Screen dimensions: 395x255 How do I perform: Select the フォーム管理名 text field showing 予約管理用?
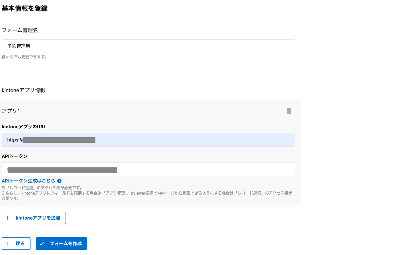pyautogui.click(x=148, y=46)
